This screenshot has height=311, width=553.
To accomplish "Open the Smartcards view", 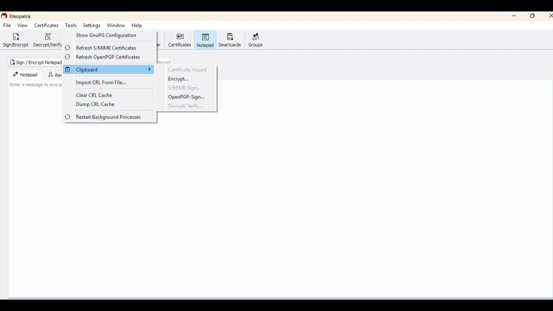I will click(229, 40).
